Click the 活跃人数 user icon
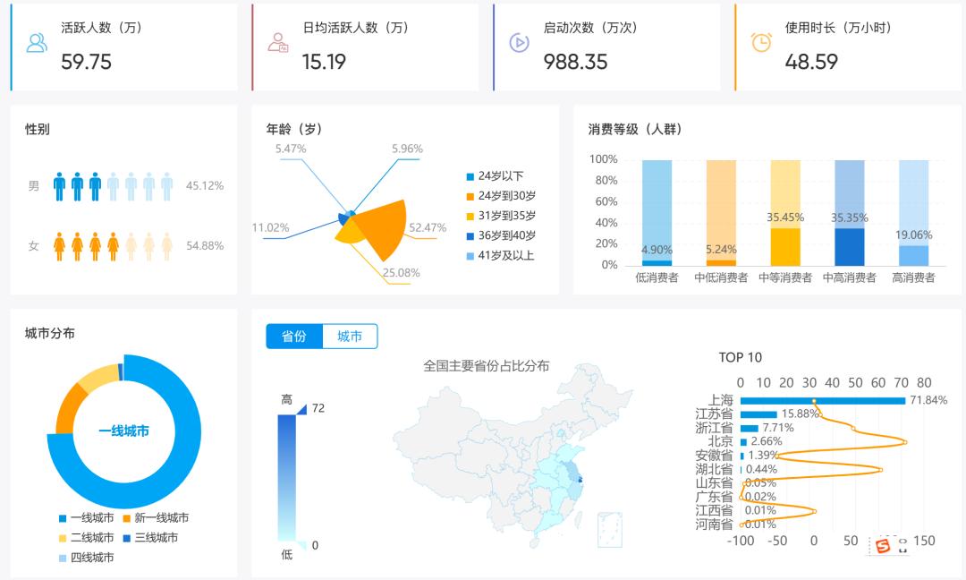 point(36,43)
